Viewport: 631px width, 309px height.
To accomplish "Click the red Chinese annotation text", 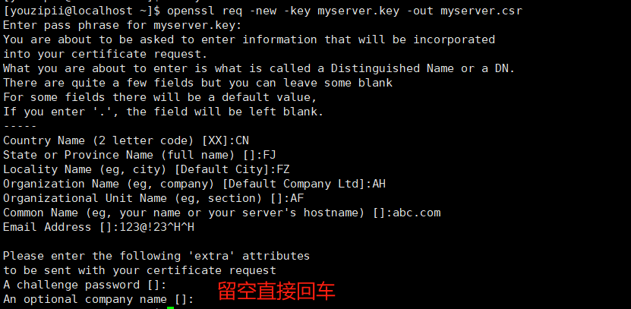I will (x=276, y=292).
